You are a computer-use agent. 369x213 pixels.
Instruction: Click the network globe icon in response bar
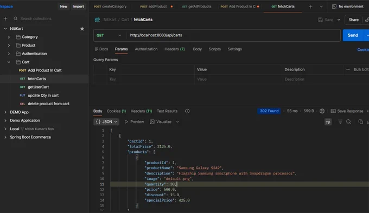322,111
